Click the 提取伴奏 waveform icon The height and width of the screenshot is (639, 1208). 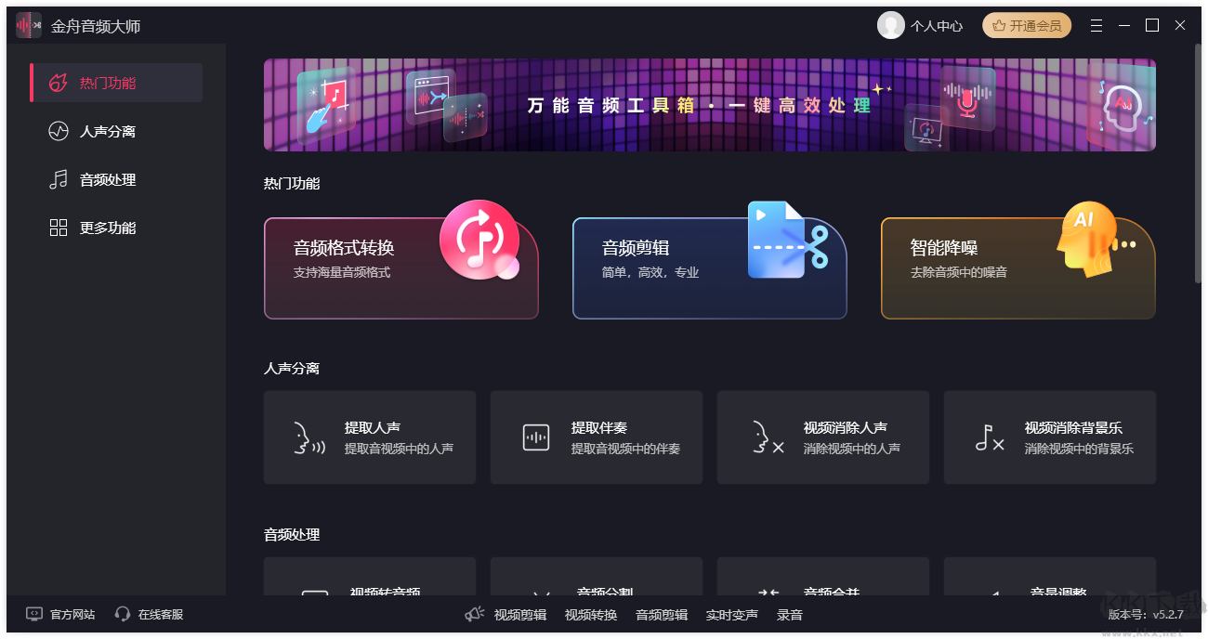click(535, 437)
